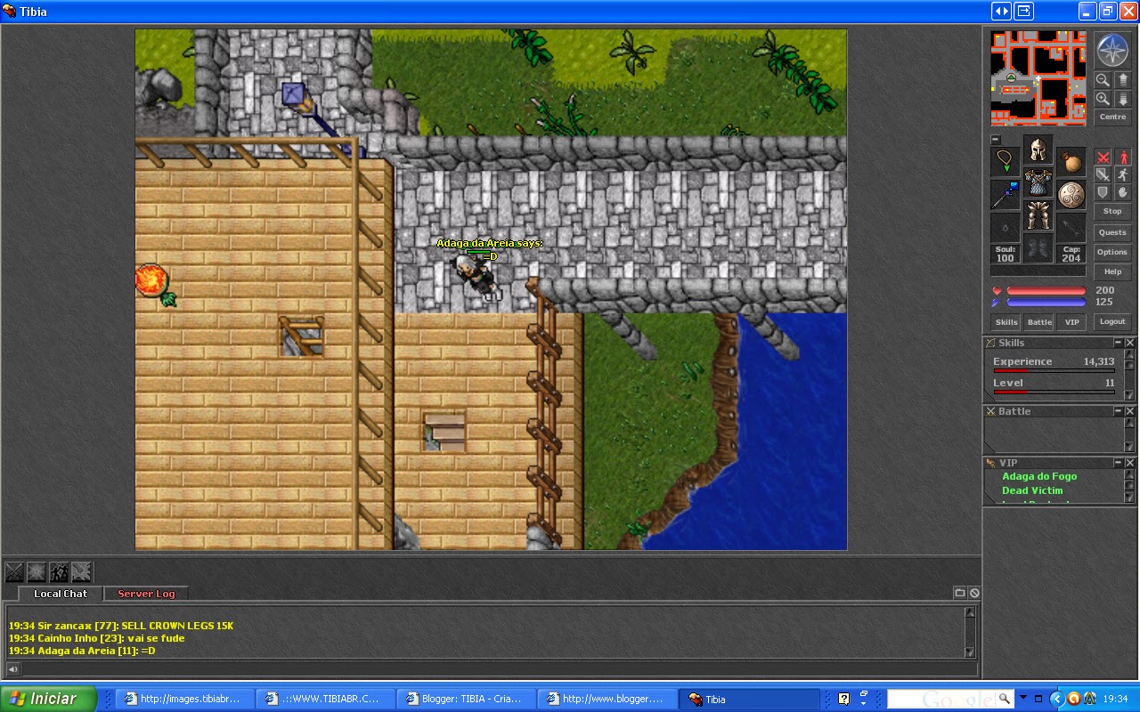Screen dimensions: 1140x712
Task: Switch to the Local Chat tab
Action: point(61,594)
